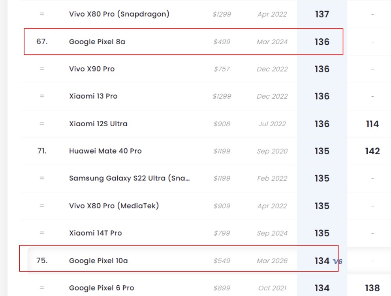This screenshot has width=391, height=296.
Task: Open the Google Pixel 10a entry
Action: click(x=98, y=260)
